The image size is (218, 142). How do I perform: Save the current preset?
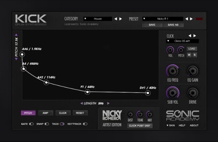(152, 25)
